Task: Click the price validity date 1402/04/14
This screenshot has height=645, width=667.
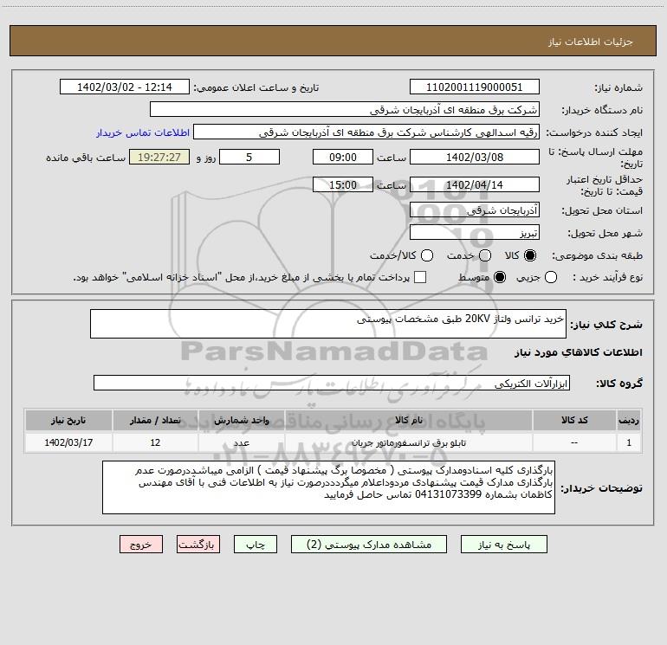Action: tap(475, 184)
